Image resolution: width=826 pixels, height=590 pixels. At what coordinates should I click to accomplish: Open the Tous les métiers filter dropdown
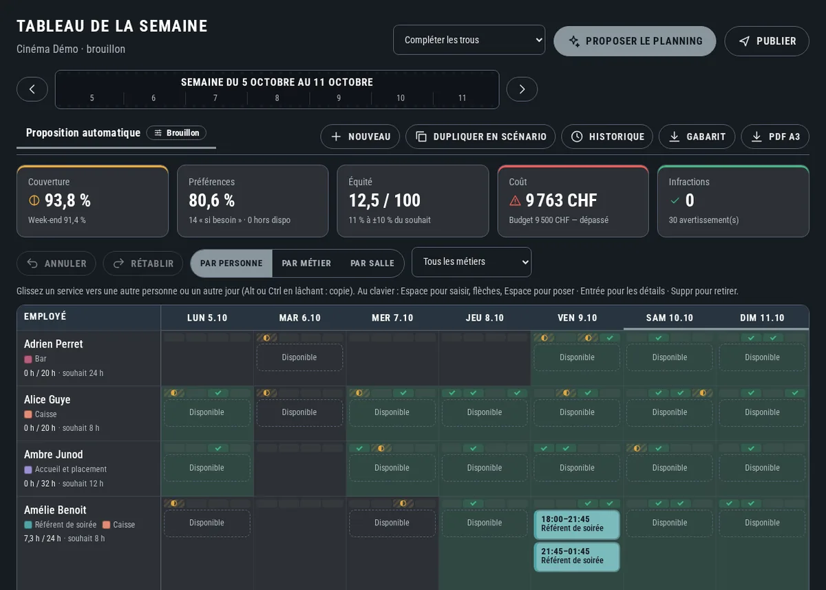472,262
